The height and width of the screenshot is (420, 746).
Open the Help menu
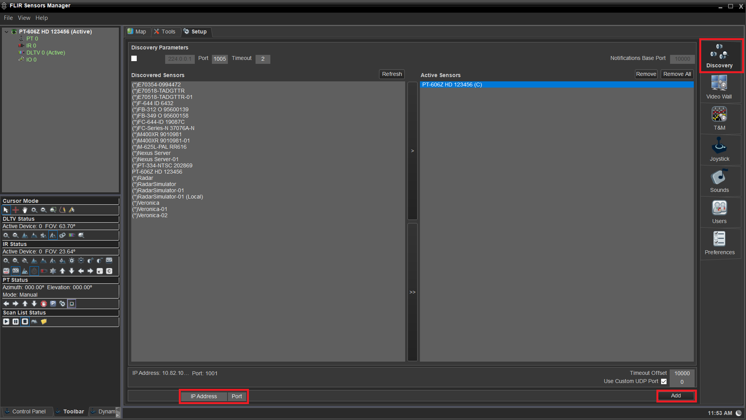[x=42, y=18]
